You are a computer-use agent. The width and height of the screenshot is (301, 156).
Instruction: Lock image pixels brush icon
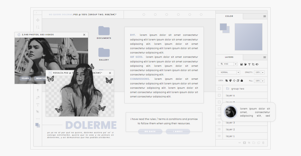(x=230, y=81)
